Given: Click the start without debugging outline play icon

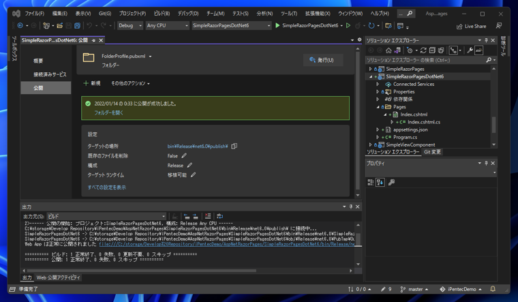Looking at the screenshot, I should pyautogui.click(x=348, y=25).
